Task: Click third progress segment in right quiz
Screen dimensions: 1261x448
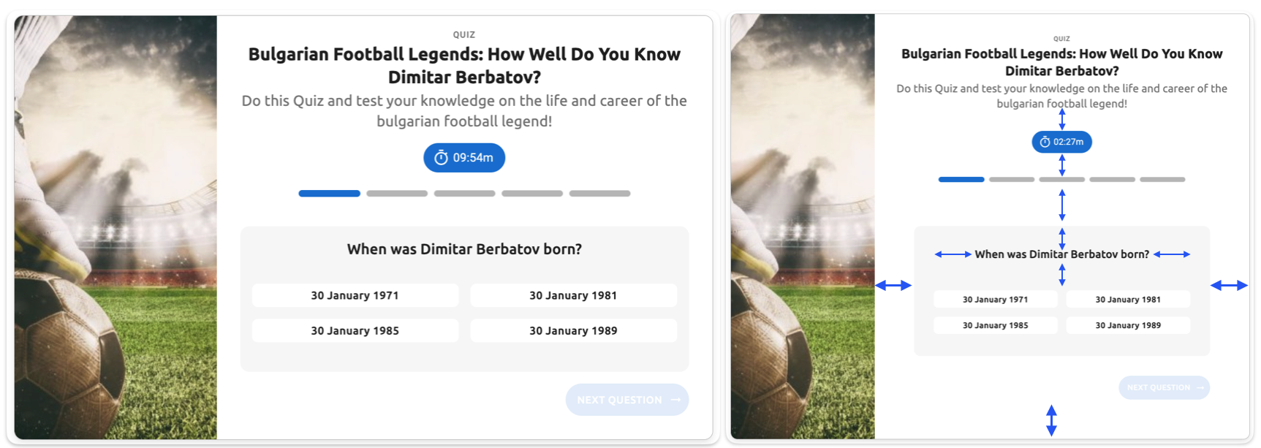Action: [x=1061, y=179]
